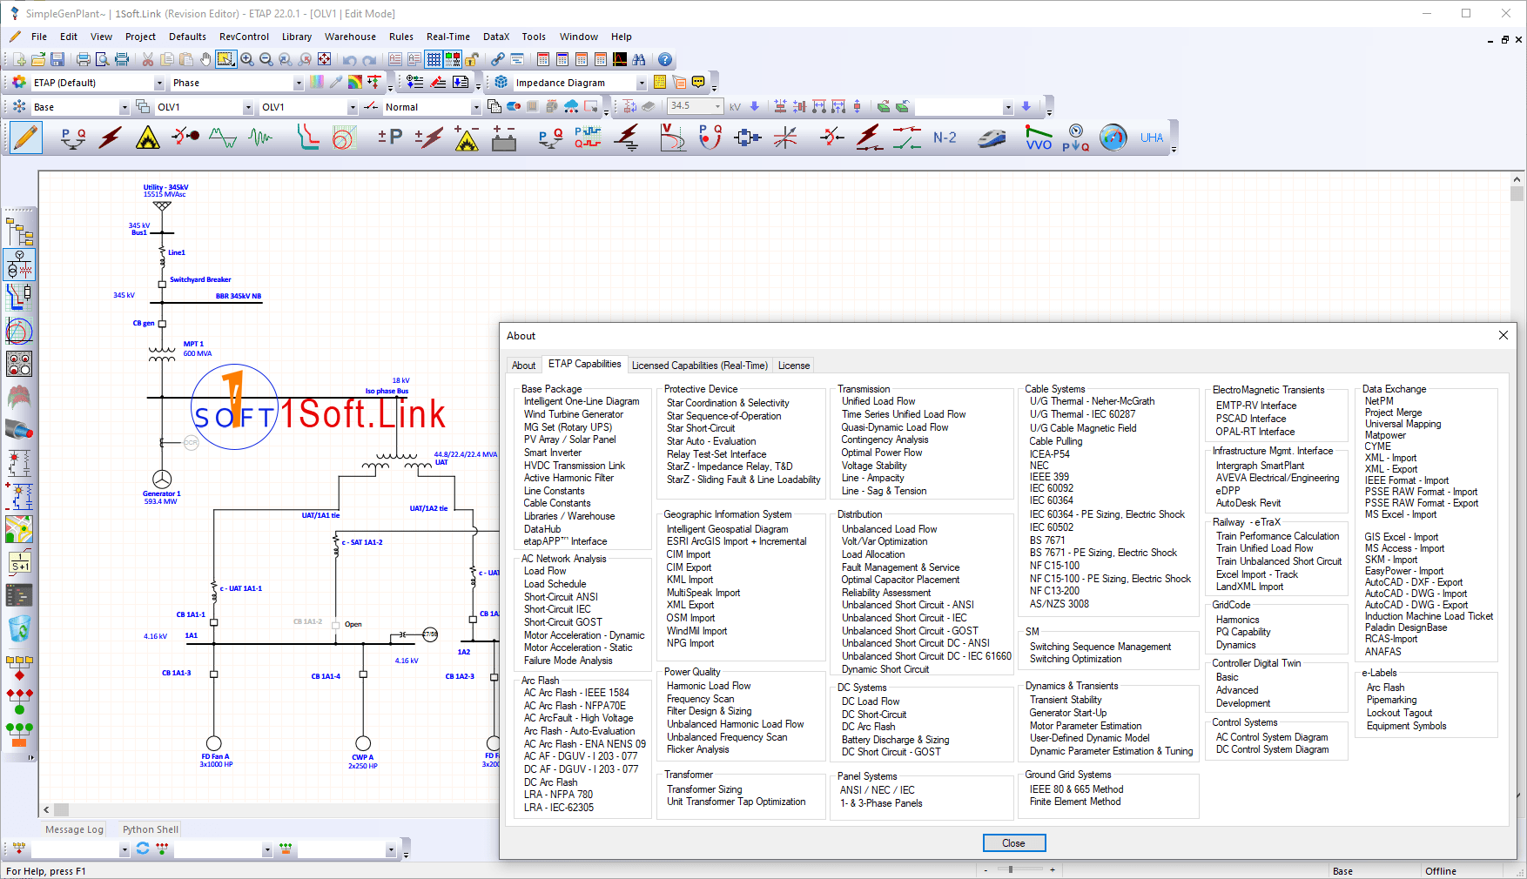Open the project tree view sidebar icon
The height and width of the screenshot is (879, 1527).
(19, 232)
